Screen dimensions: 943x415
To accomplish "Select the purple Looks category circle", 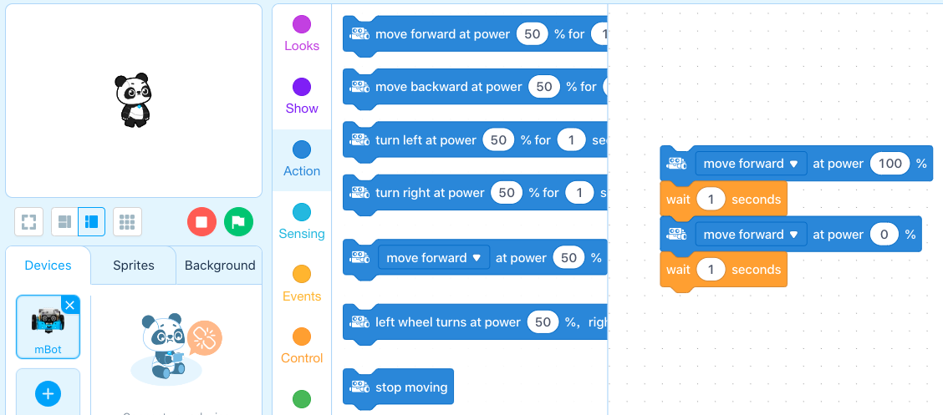I will 302,24.
